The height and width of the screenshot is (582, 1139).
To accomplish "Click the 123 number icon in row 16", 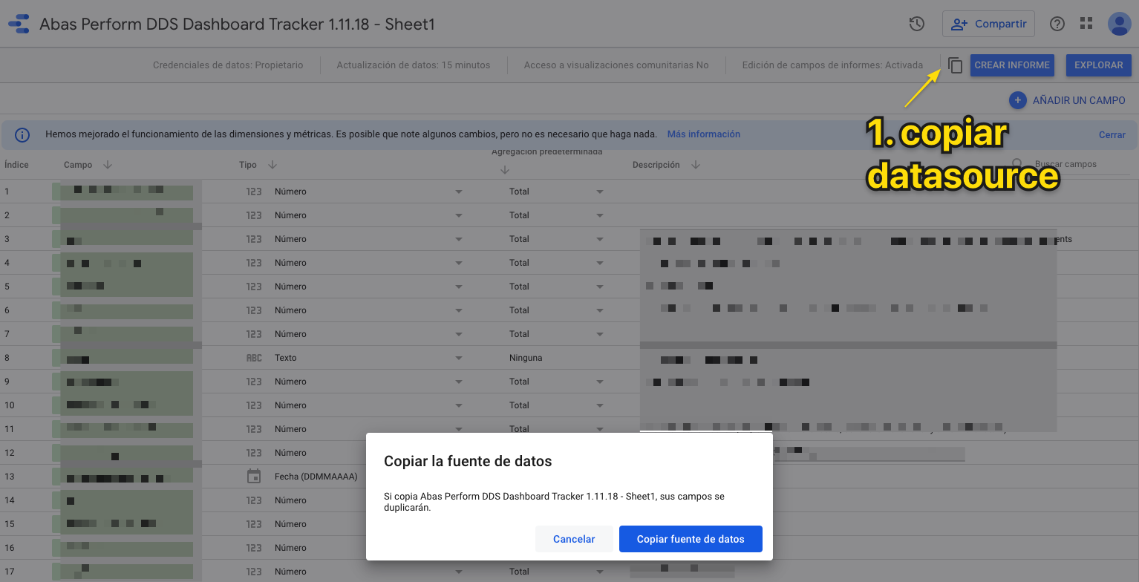I will click(x=254, y=548).
